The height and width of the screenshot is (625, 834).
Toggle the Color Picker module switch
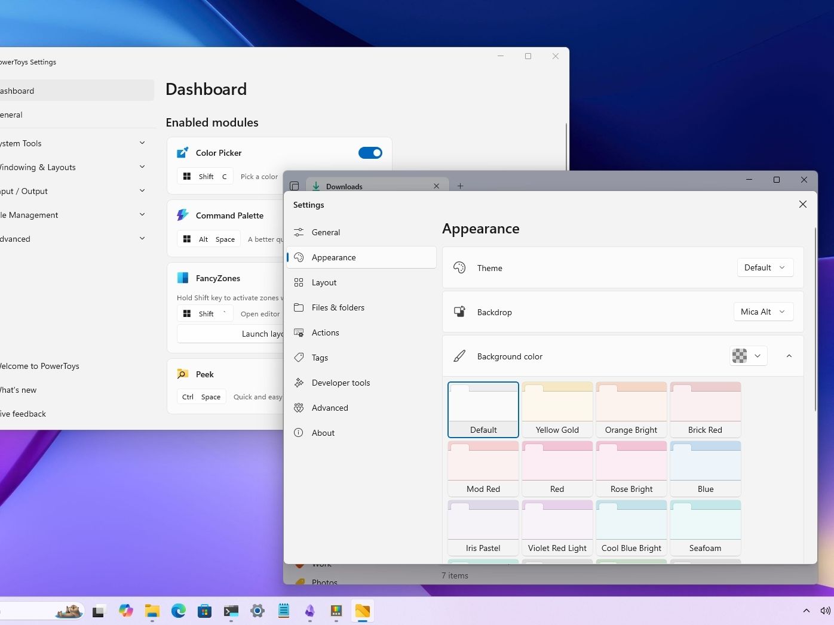tap(370, 153)
